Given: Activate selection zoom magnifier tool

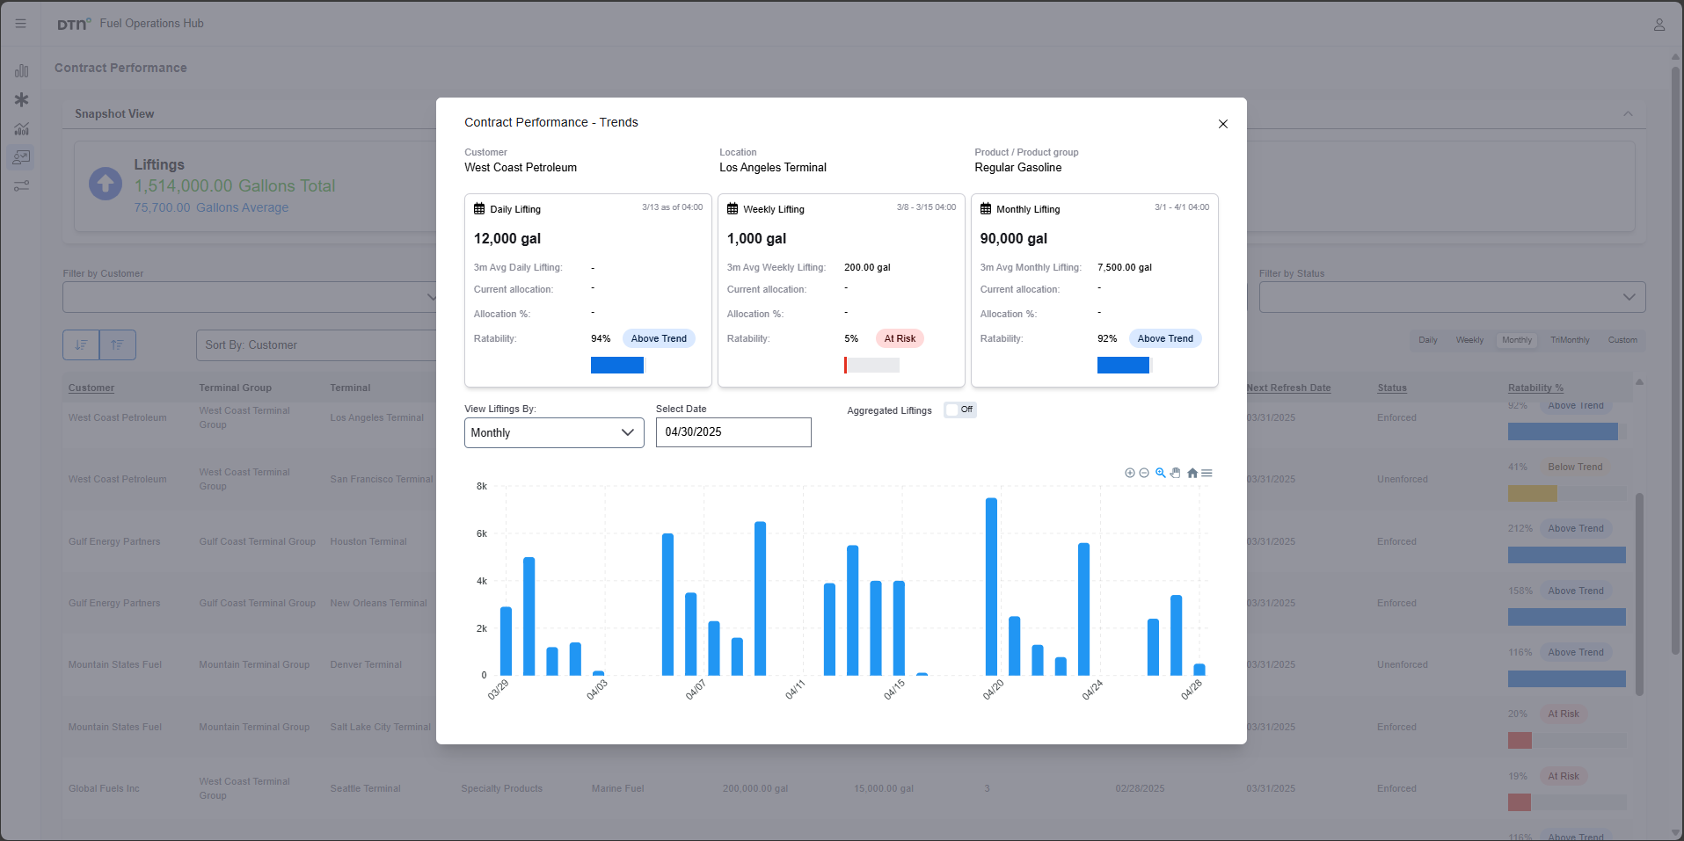Looking at the screenshot, I should pos(1161,473).
